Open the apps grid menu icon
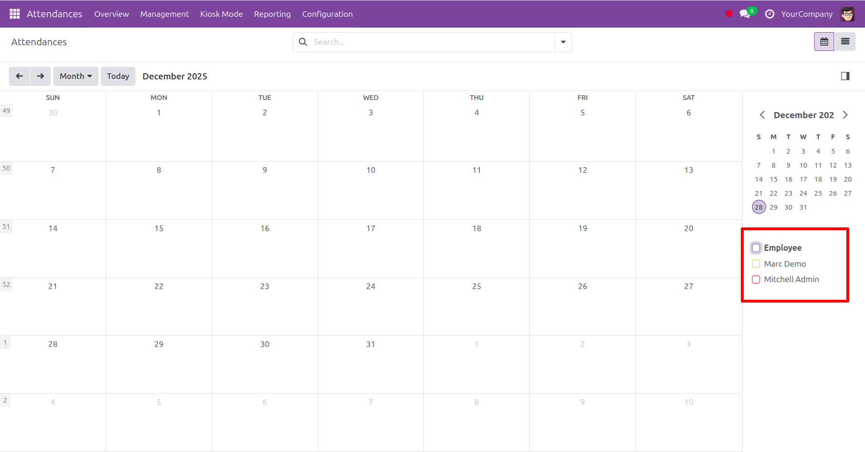Image resolution: width=865 pixels, height=452 pixels. tap(14, 14)
